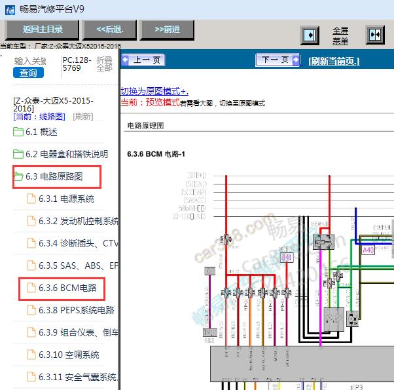Click document icon of 6.3.6 BCM电路
Image resolution: width=394 pixels, height=390 pixels.
click(x=31, y=288)
